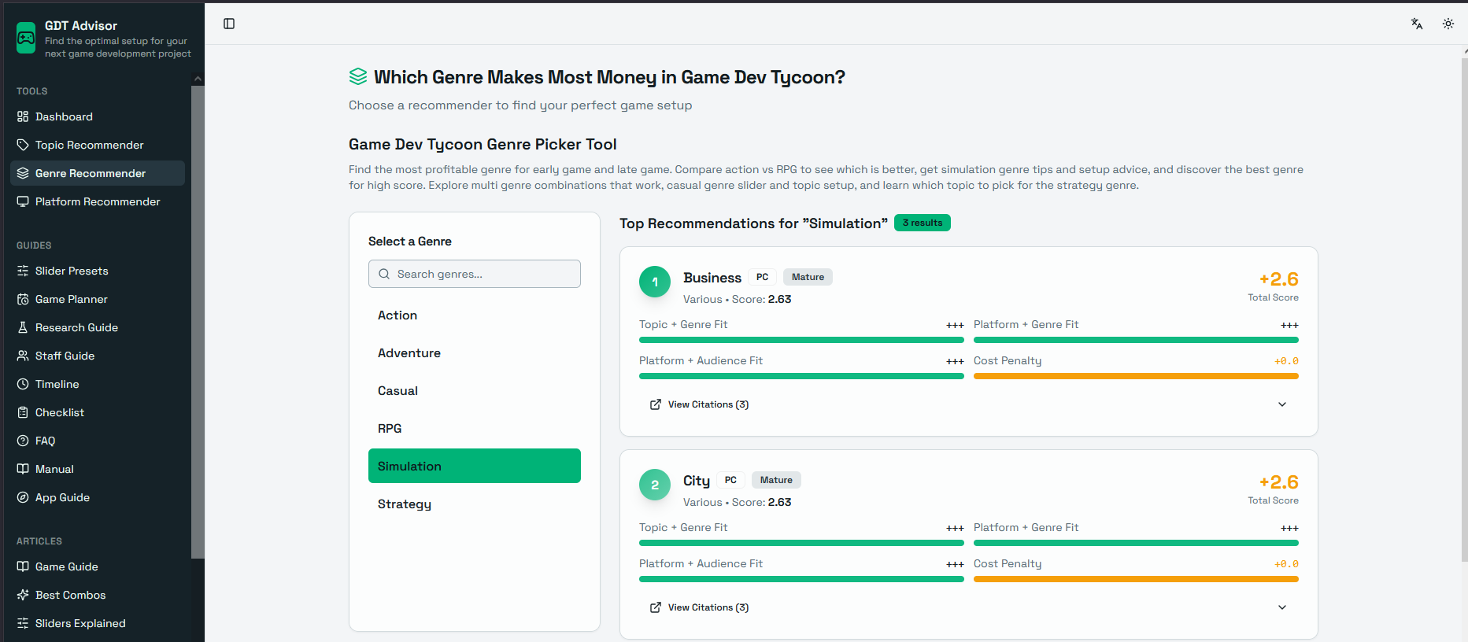The width and height of the screenshot is (1468, 642).
Task: Click the Topic Recommender tag icon
Action: (23, 145)
